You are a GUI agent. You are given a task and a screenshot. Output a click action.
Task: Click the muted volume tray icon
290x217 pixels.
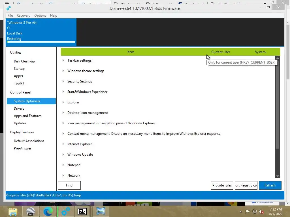click(x=261, y=211)
